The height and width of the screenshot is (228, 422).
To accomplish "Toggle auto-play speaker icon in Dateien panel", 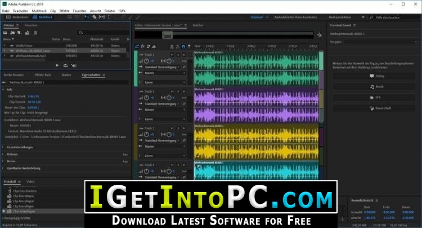I will point(74,65).
